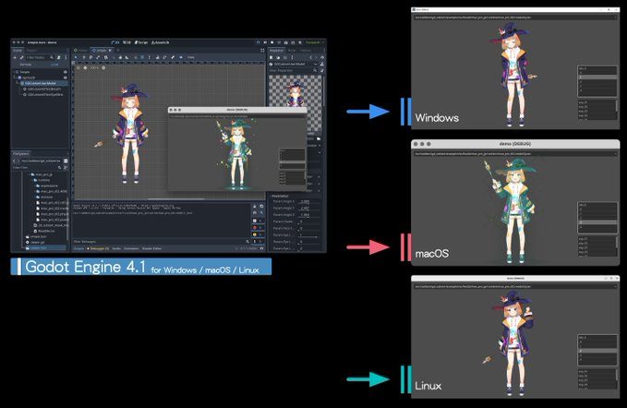Toggle distraction-free mode in the viewport
Viewport: 627px width, 408px height.
(262, 51)
